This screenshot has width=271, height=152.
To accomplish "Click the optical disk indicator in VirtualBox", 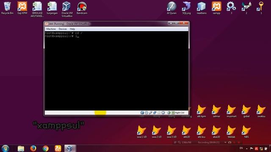I will point(147,113).
